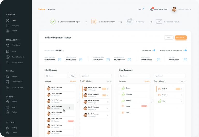The height and width of the screenshot is (137, 199).
Task: Open Payroll Master Setup gear icon
Action: (152, 9)
